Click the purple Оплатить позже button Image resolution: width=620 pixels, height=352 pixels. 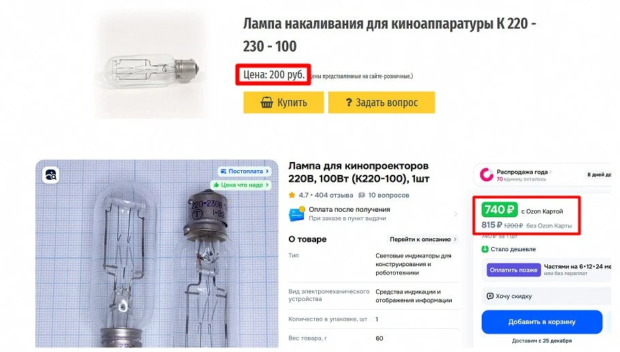tap(513, 270)
